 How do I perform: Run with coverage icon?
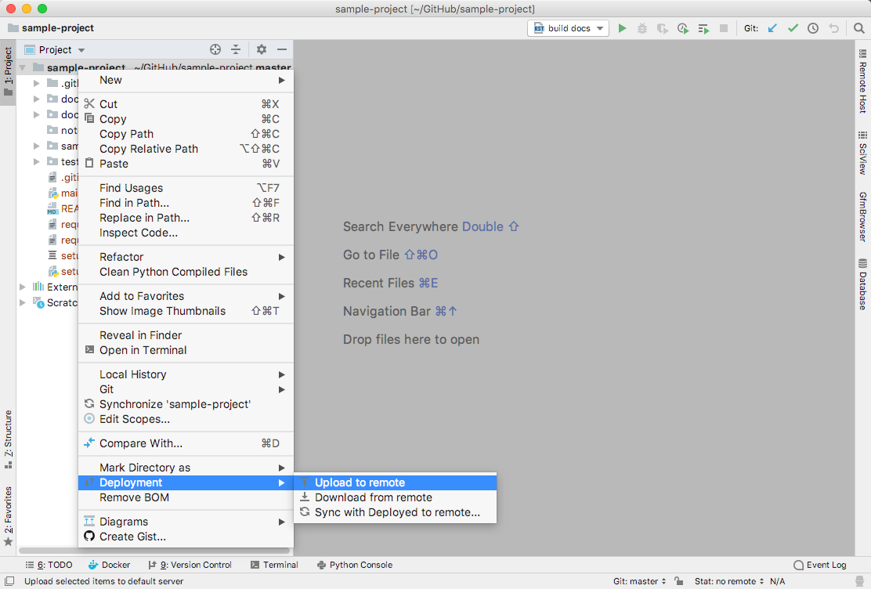click(662, 28)
